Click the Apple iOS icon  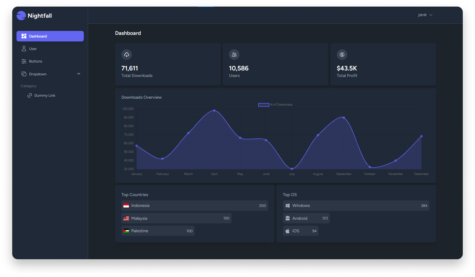click(288, 231)
